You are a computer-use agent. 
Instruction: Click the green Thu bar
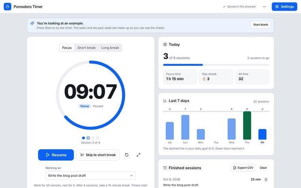pos(247,125)
